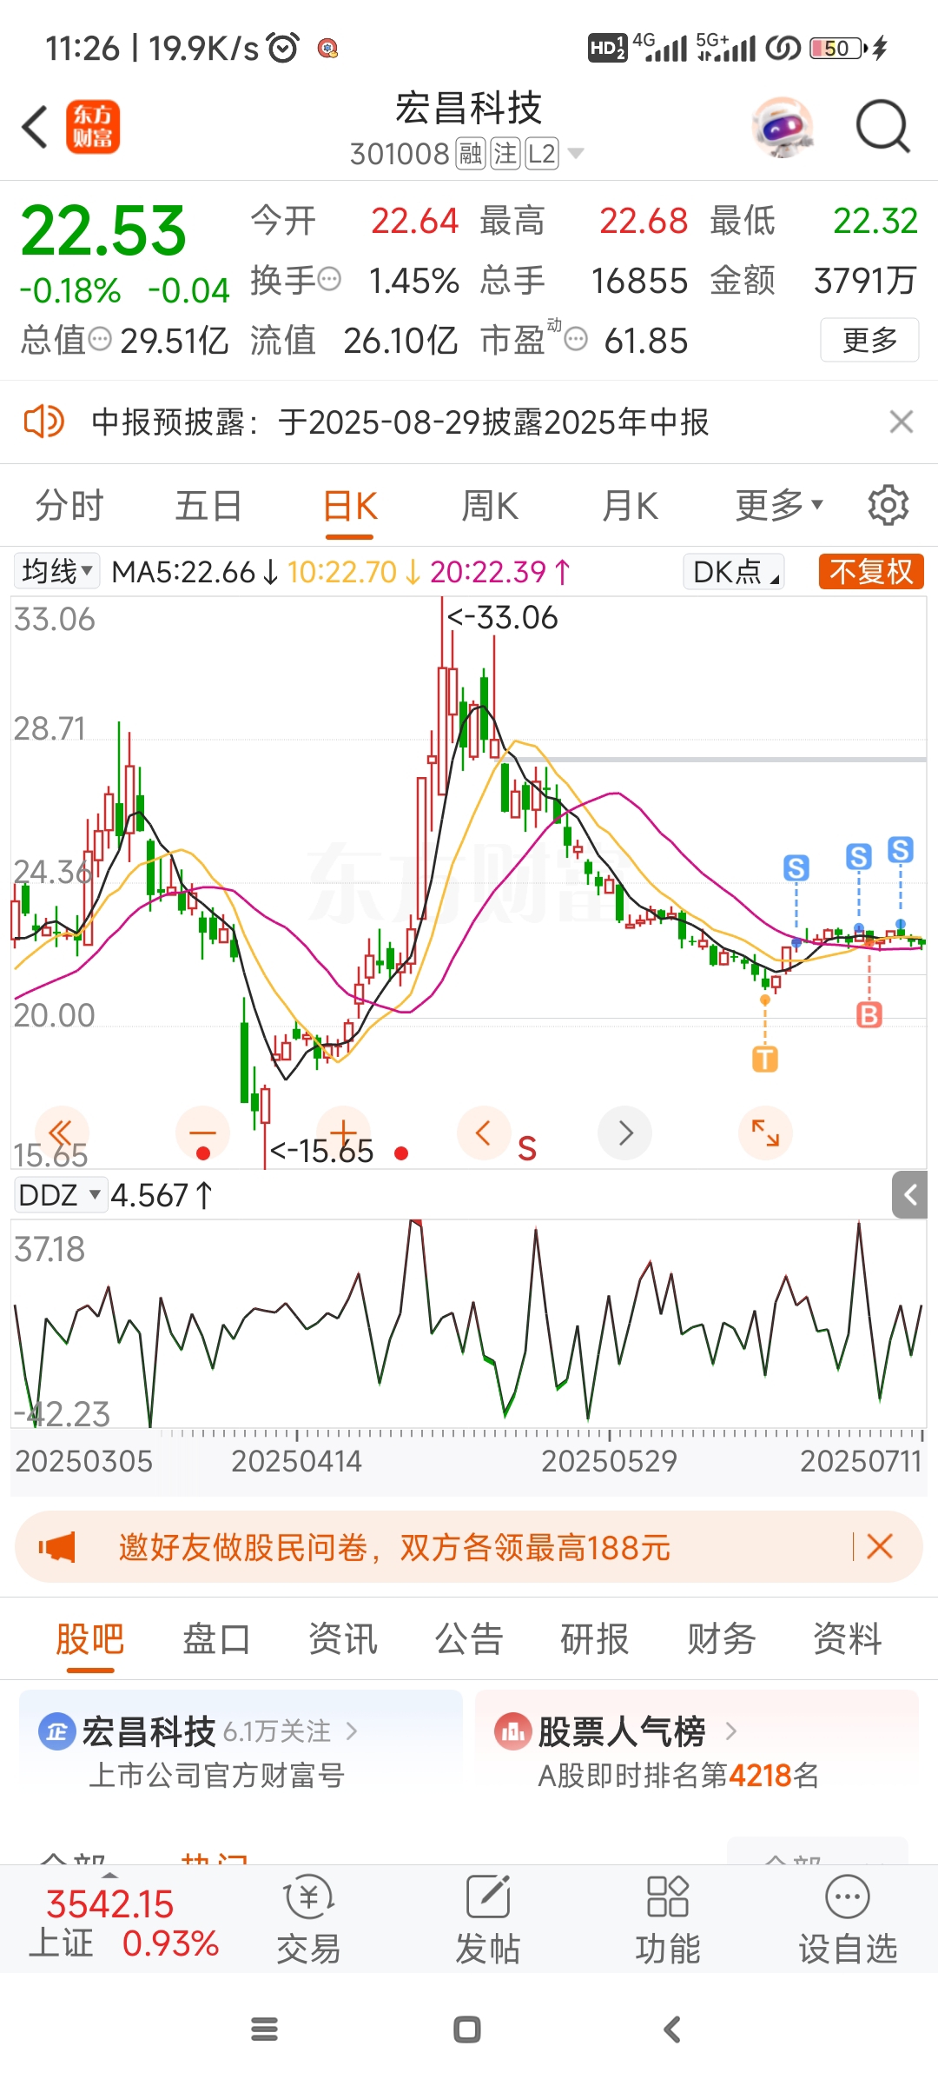Viewport: 938px width, 2086px height.
Task: Switch to the 财务 tab
Action: [x=721, y=1639]
